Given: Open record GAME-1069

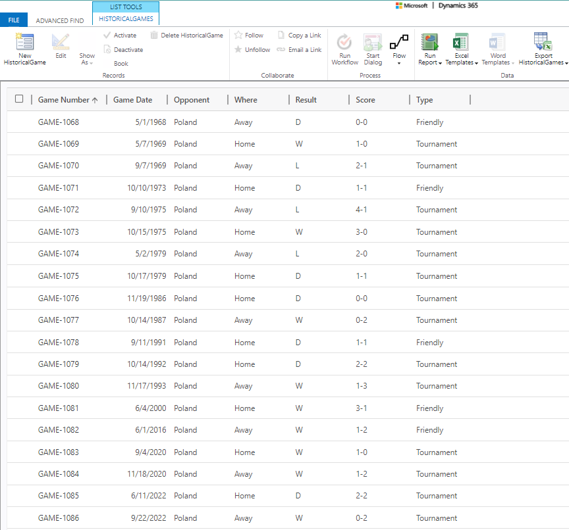Looking at the screenshot, I should (x=59, y=144).
